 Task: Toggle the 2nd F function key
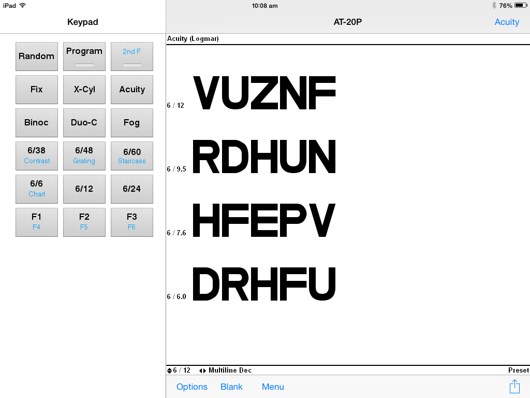pyautogui.click(x=132, y=56)
